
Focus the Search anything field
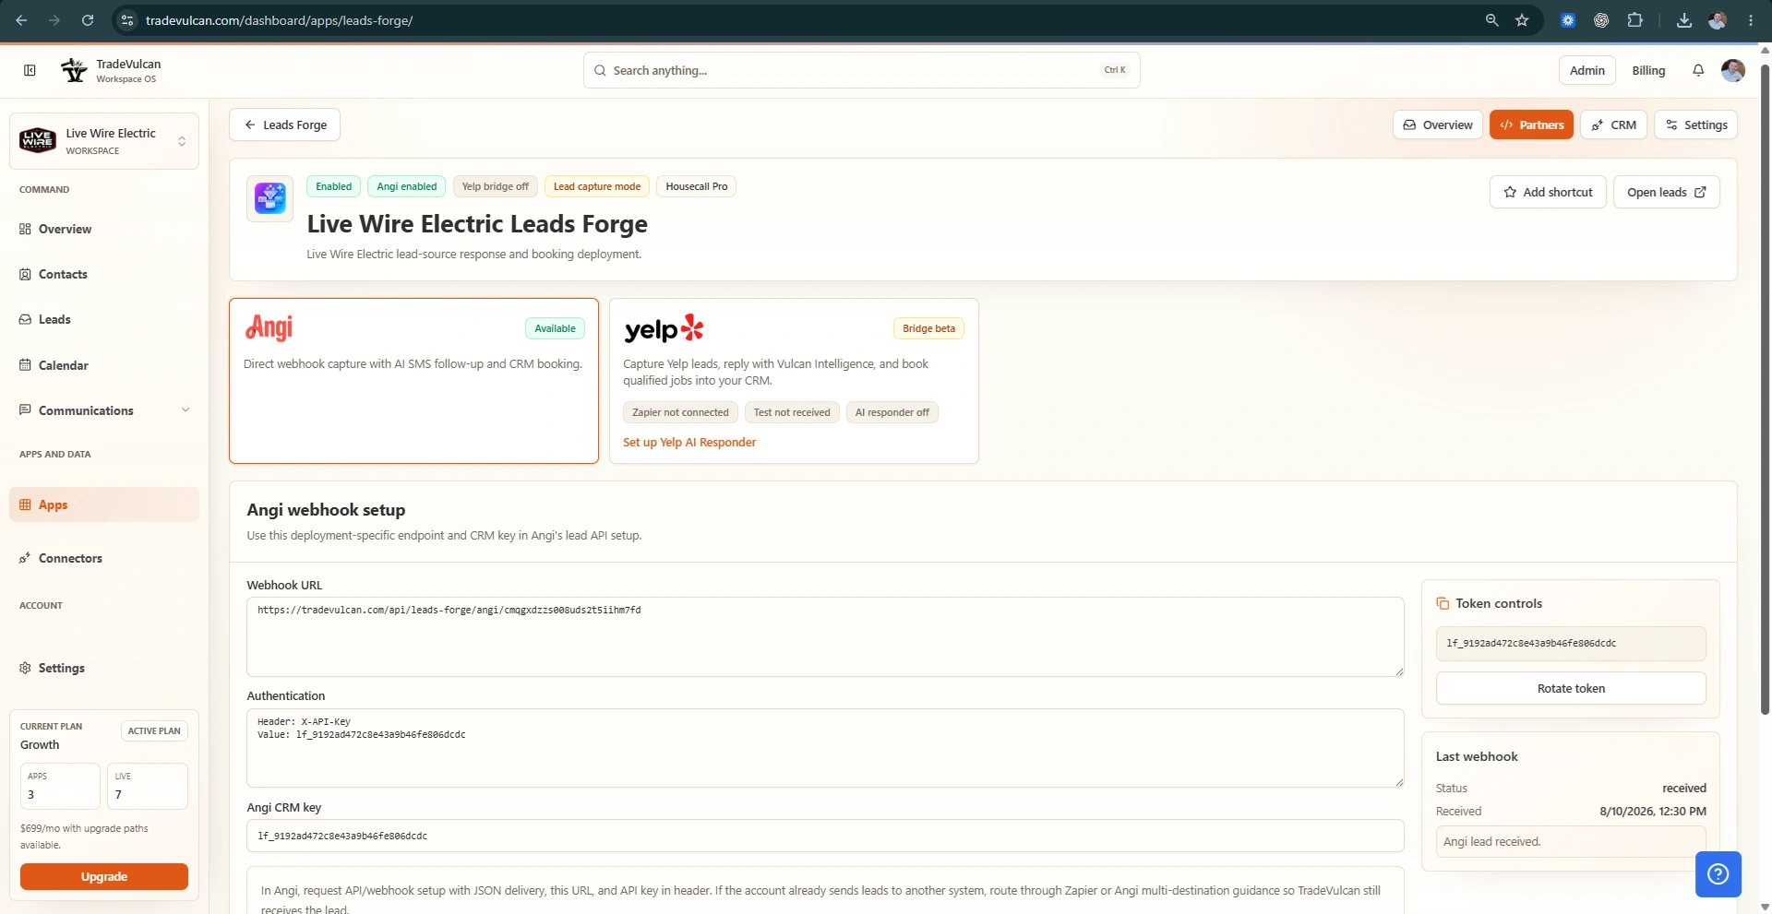click(861, 70)
